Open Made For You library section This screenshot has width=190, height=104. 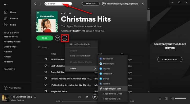coord(11,36)
